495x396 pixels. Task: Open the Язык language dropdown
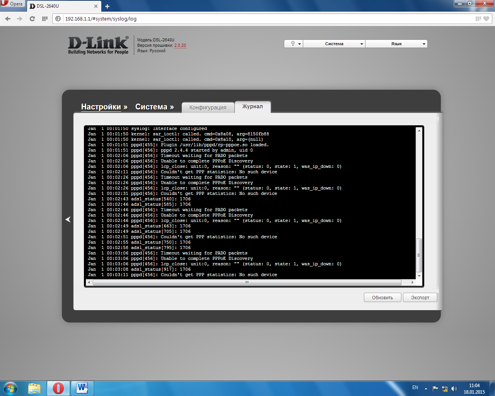click(396, 44)
